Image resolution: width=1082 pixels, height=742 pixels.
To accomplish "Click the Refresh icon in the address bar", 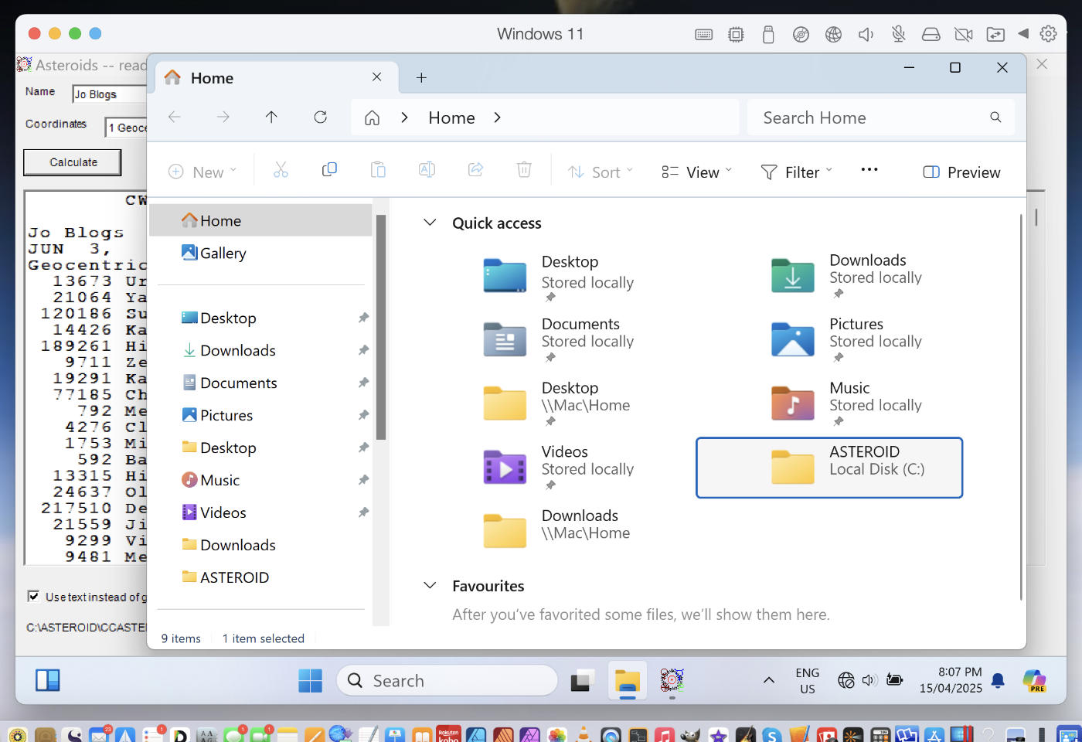I will click(x=321, y=117).
